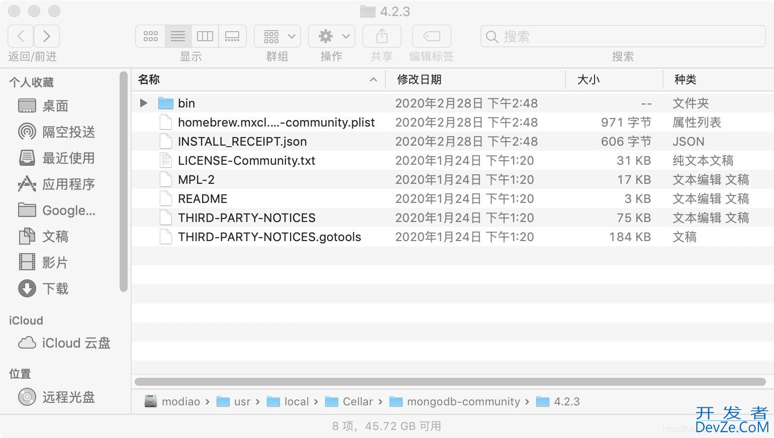Click local folder in path bar
Viewport: 774px width, 438px height.
(287, 401)
